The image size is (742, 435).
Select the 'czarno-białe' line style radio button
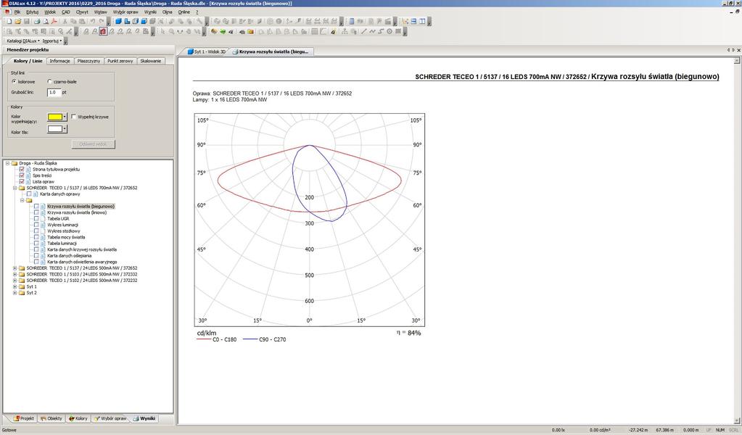[50, 81]
